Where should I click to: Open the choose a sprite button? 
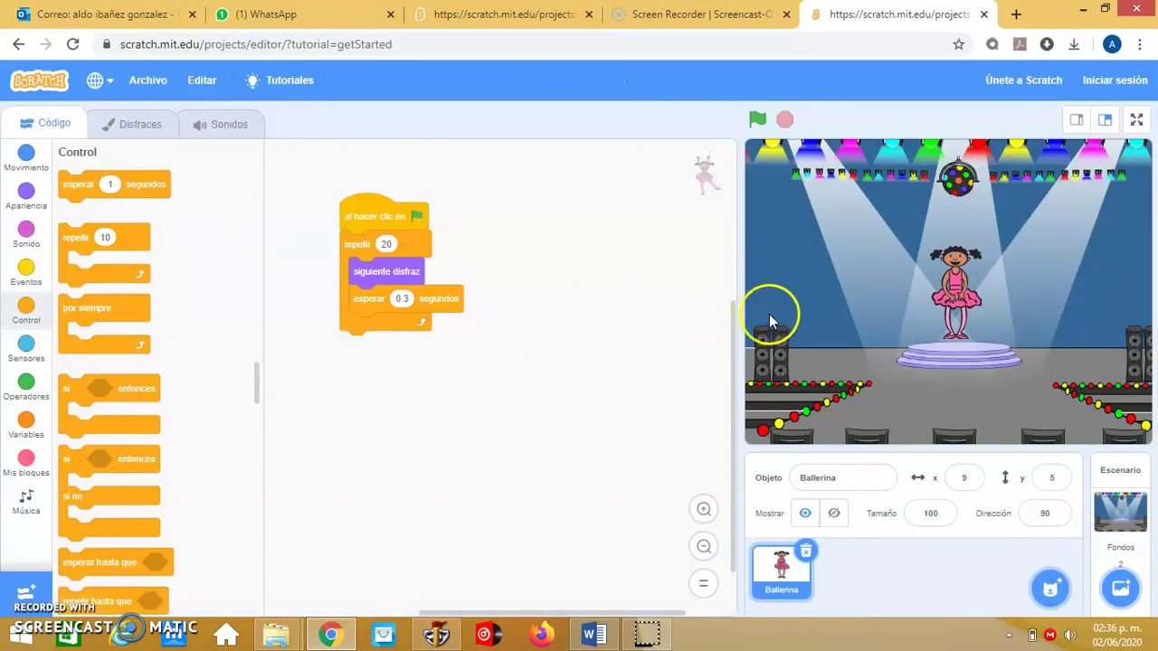1050,589
